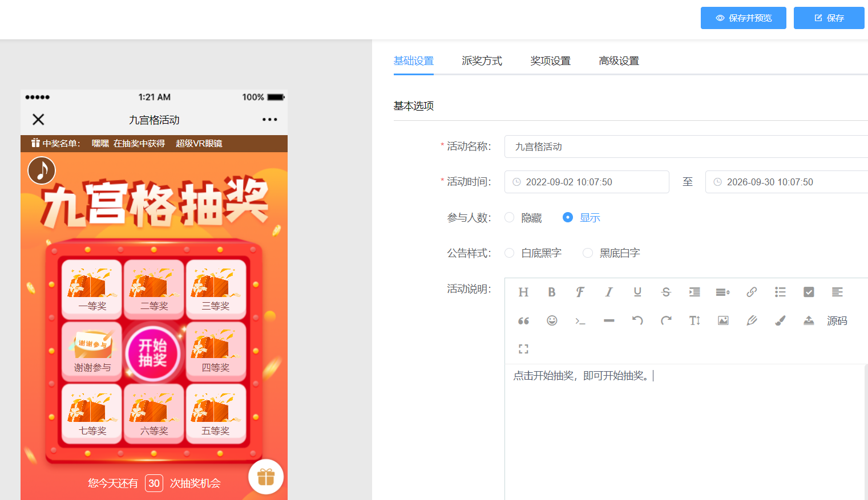Select 隐藏 for participant count
868x500 pixels.
[x=523, y=218]
